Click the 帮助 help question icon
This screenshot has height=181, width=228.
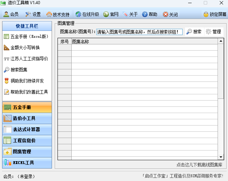tap(145, 14)
